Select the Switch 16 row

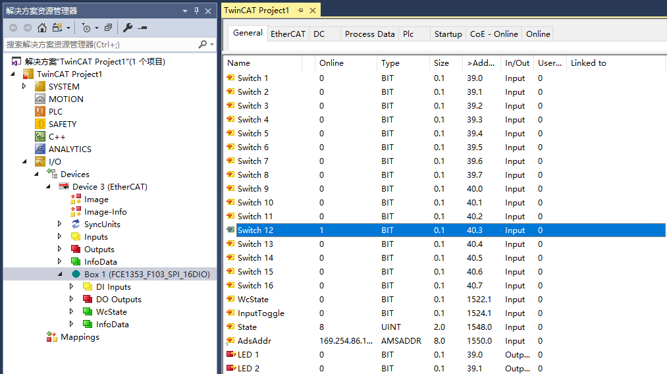pos(445,286)
